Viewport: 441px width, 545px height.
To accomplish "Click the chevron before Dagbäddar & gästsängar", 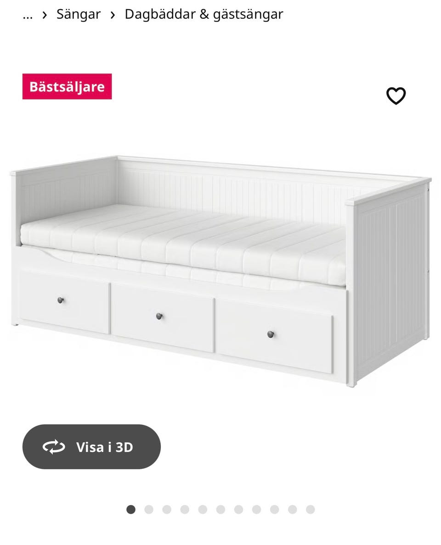I will [x=113, y=15].
